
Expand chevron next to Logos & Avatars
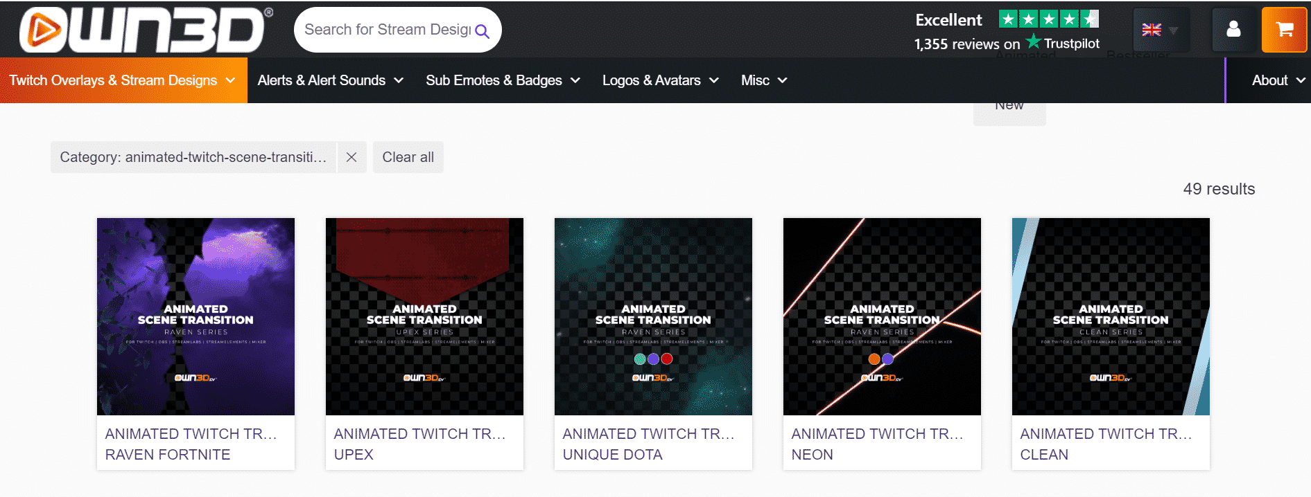pos(714,80)
